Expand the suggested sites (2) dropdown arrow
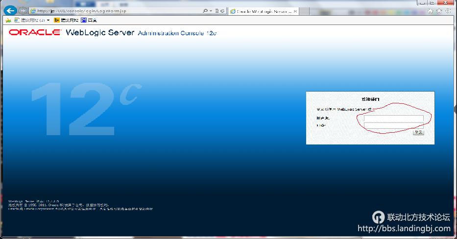The image size is (457, 239). (48, 20)
